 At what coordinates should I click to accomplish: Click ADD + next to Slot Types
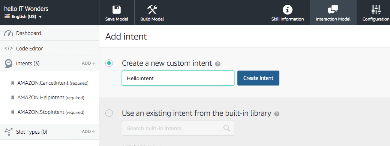[x=88, y=132]
